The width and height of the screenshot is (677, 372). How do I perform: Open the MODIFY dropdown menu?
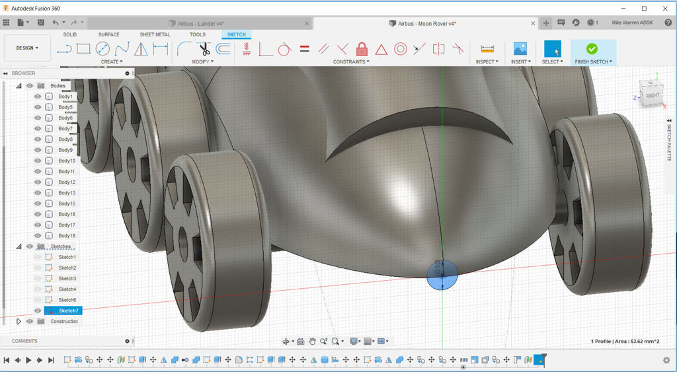[203, 61]
